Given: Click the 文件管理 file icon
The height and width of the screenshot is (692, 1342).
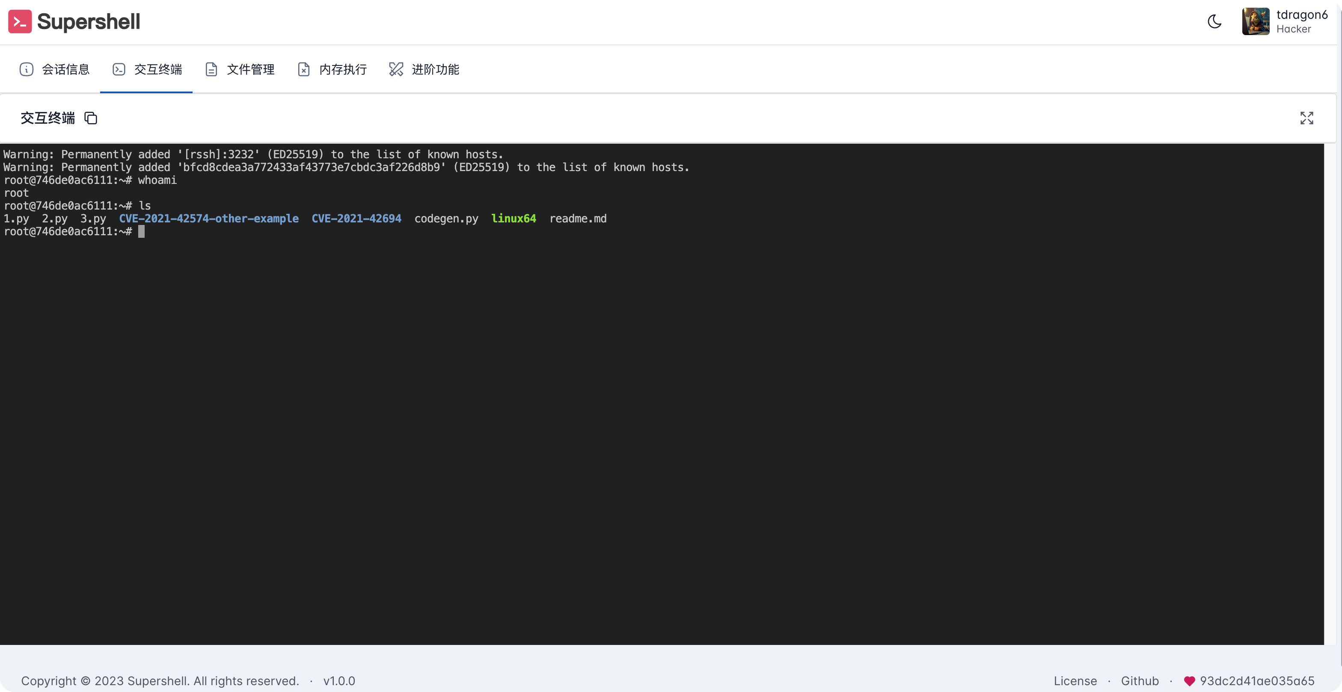Looking at the screenshot, I should point(211,69).
